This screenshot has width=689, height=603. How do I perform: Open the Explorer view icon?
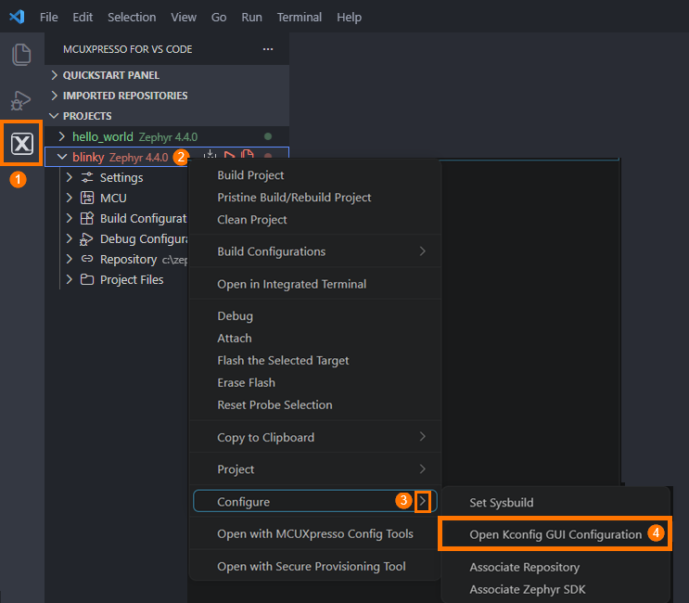pos(21,55)
